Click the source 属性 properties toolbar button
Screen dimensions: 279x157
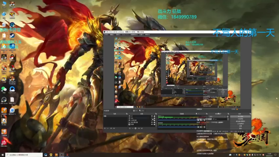(x=136, y=111)
